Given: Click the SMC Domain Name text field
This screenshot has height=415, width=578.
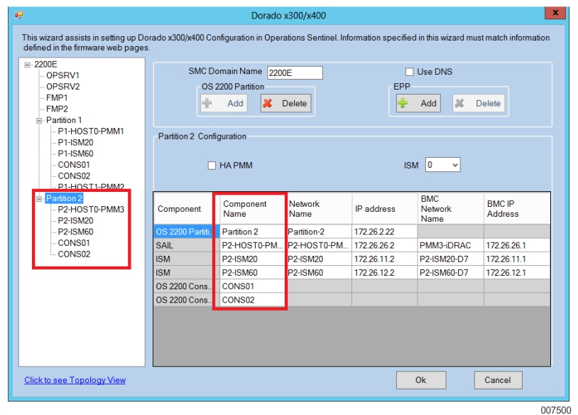Looking at the screenshot, I should 294,72.
